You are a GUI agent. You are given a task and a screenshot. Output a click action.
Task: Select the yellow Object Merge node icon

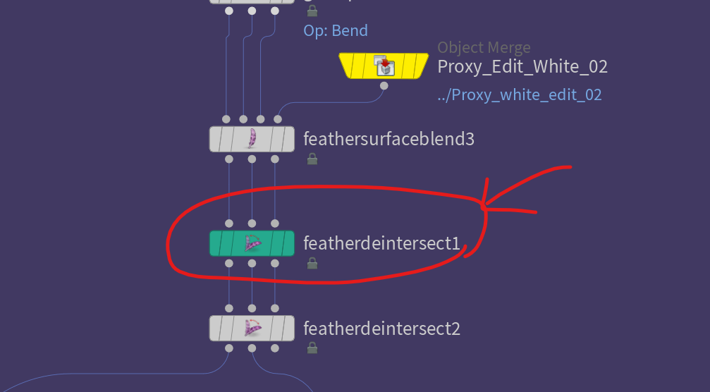coord(384,66)
